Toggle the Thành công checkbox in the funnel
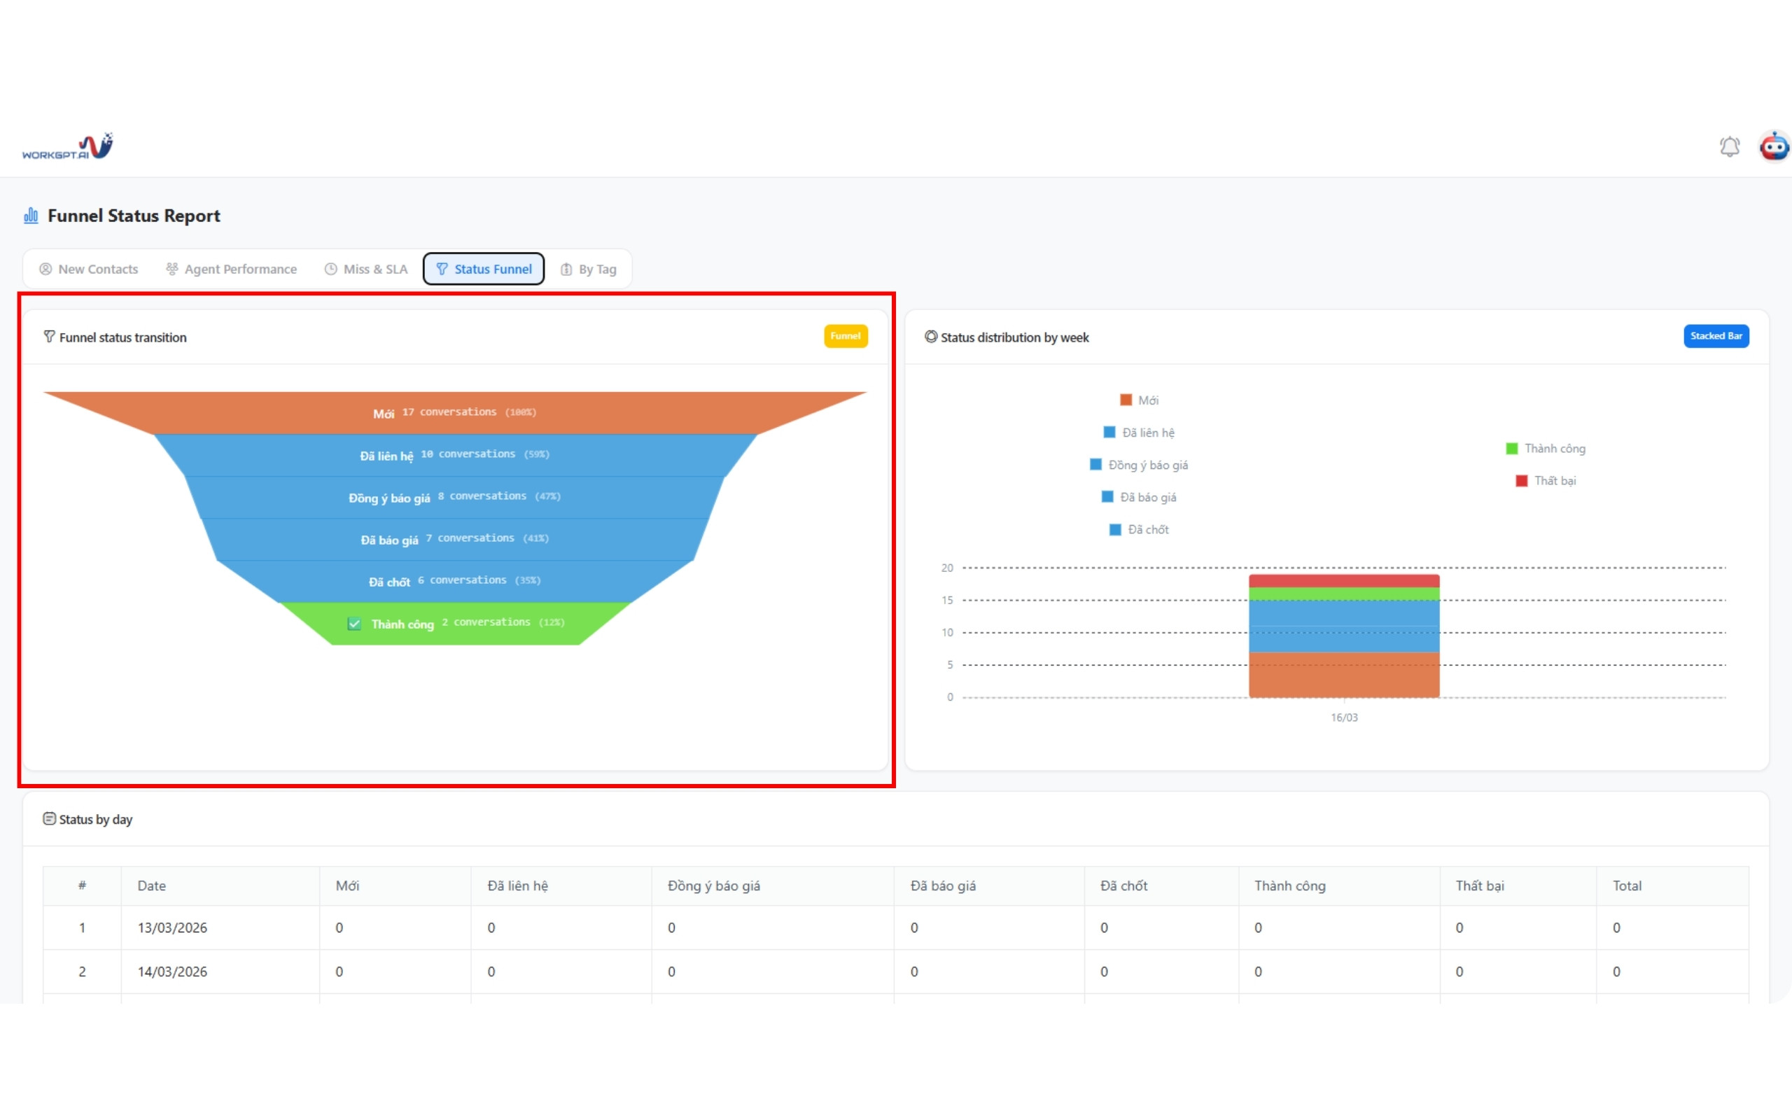Image resolution: width=1792 pixels, height=1120 pixels. click(354, 624)
